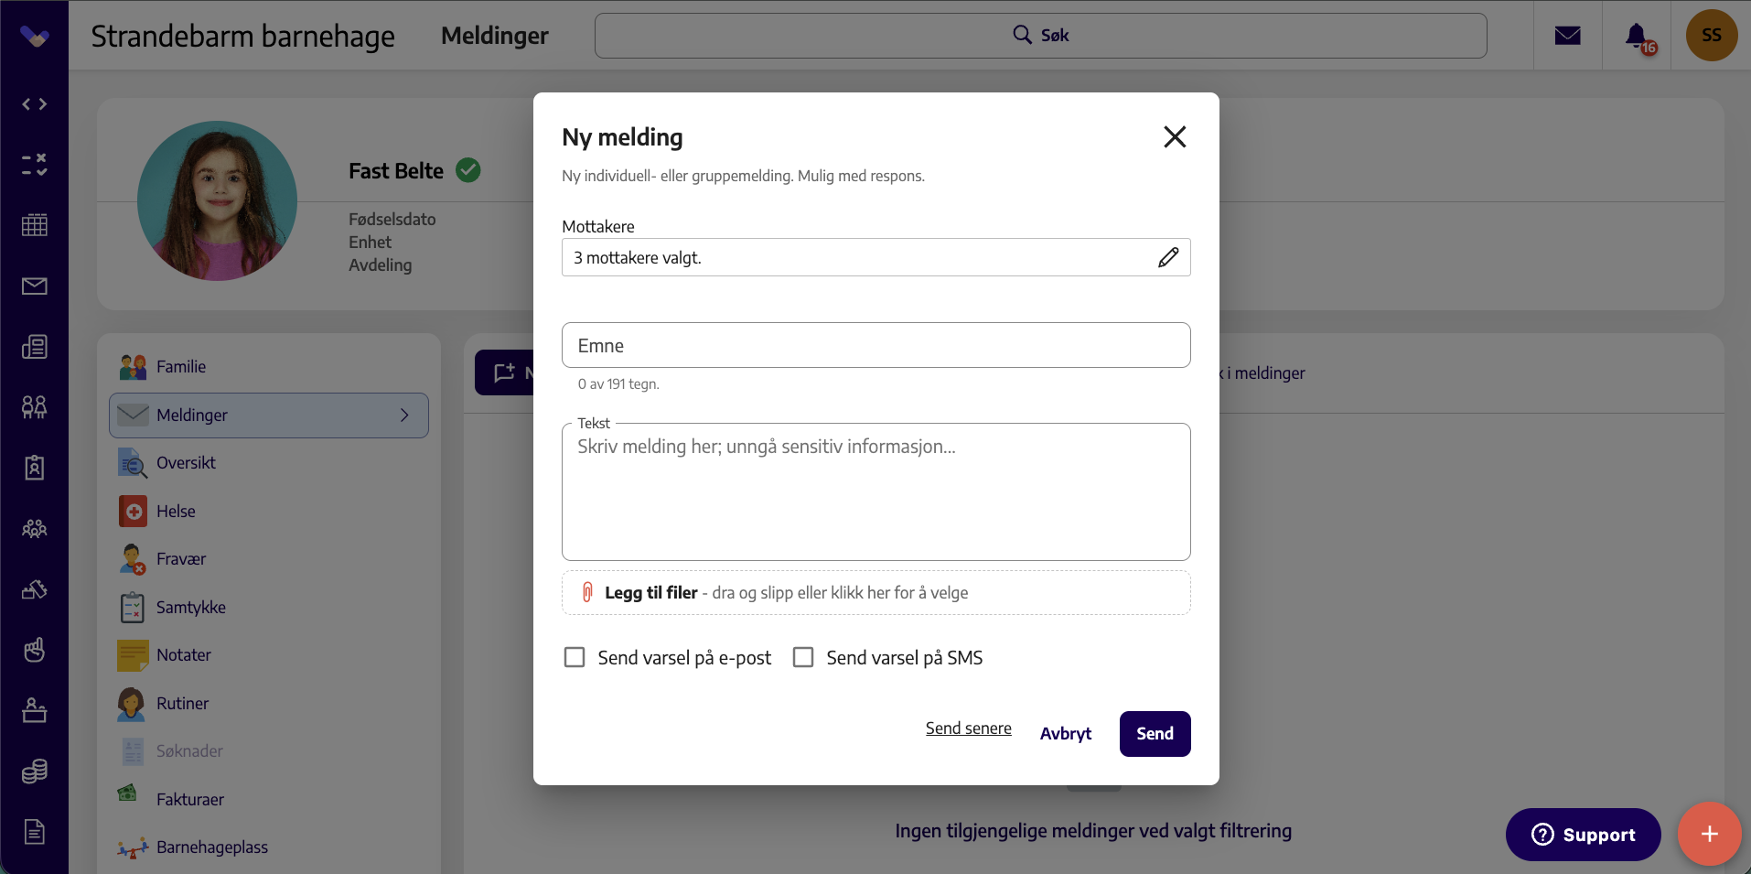This screenshot has width=1751, height=874.
Task: Enable Send varsel på e-post checkbox
Action: [x=575, y=657]
